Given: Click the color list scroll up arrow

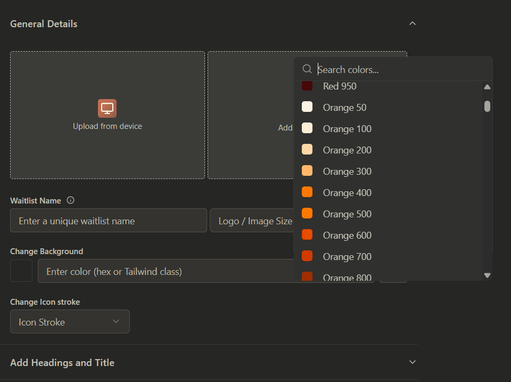Looking at the screenshot, I should [487, 87].
